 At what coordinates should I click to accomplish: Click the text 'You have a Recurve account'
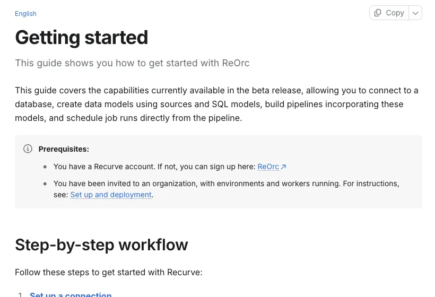(x=105, y=167)
